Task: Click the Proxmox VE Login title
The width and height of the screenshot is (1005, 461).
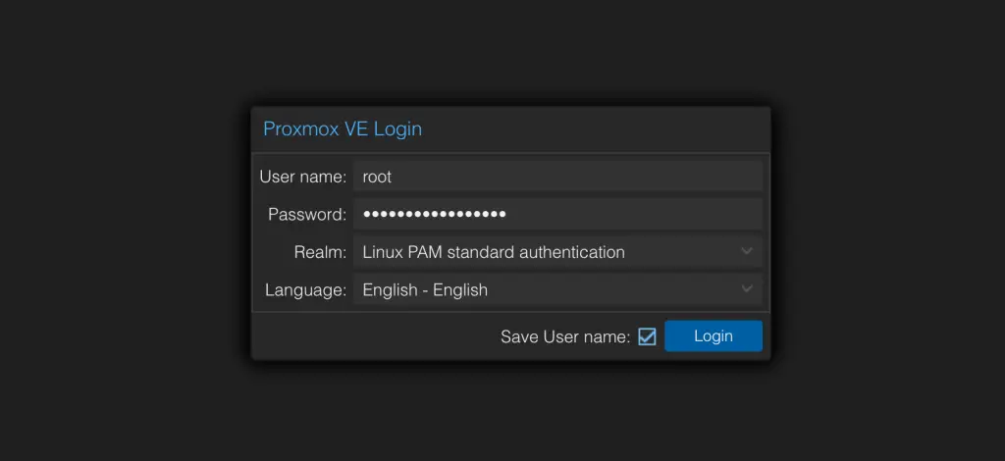Action: 343,128
